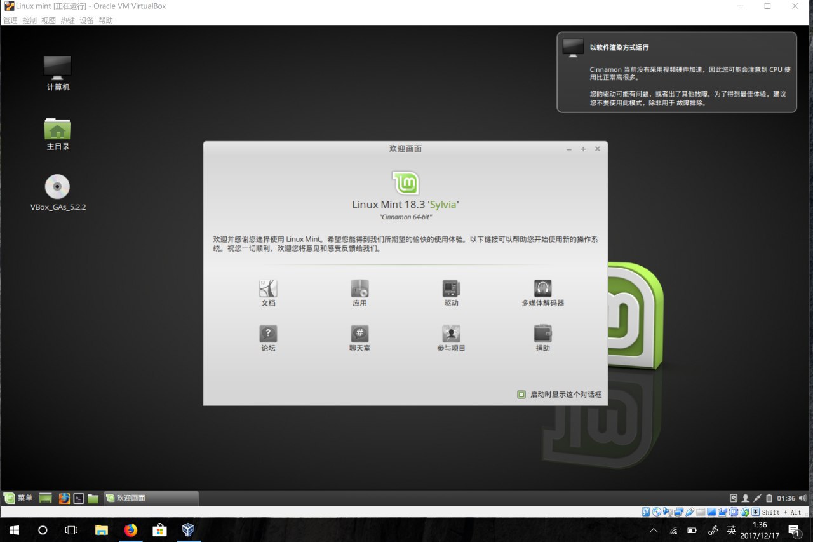
Task: Click the VirtualBox audio indicator
Action: (x=668, y=512)
